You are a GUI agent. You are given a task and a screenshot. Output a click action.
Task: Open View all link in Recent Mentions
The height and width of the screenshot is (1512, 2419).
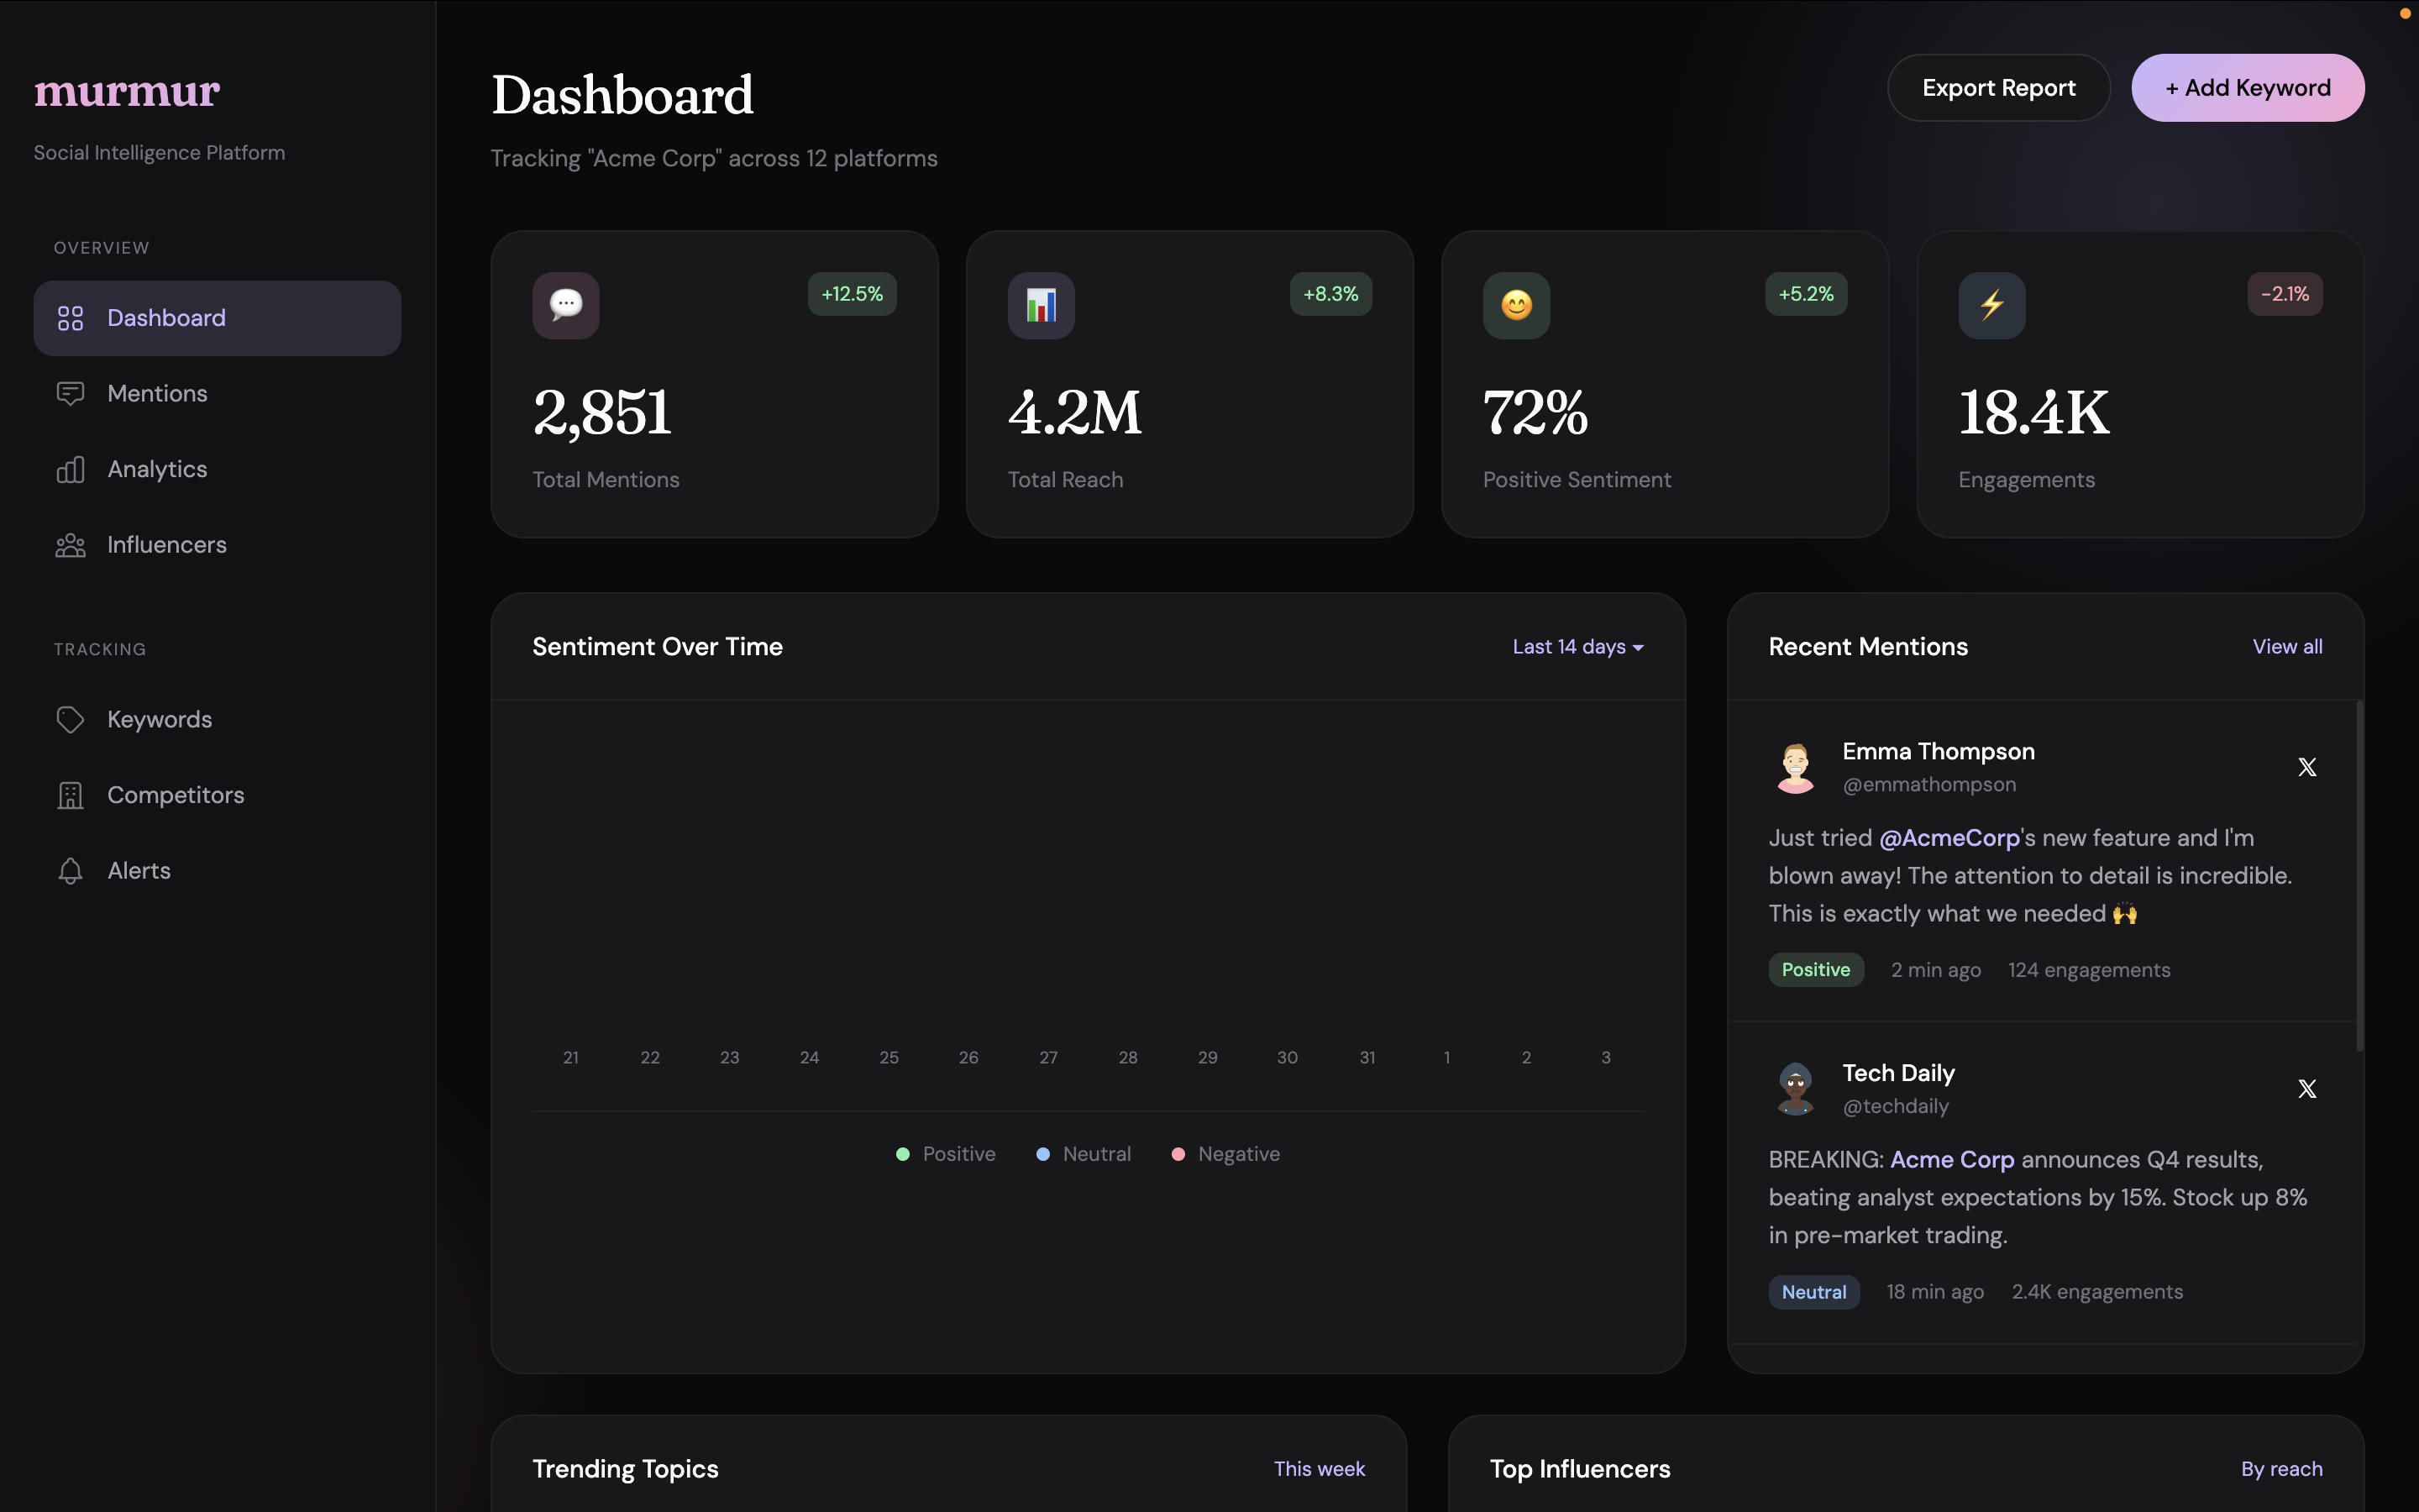pyautogui.click(x=2287, y=647)
